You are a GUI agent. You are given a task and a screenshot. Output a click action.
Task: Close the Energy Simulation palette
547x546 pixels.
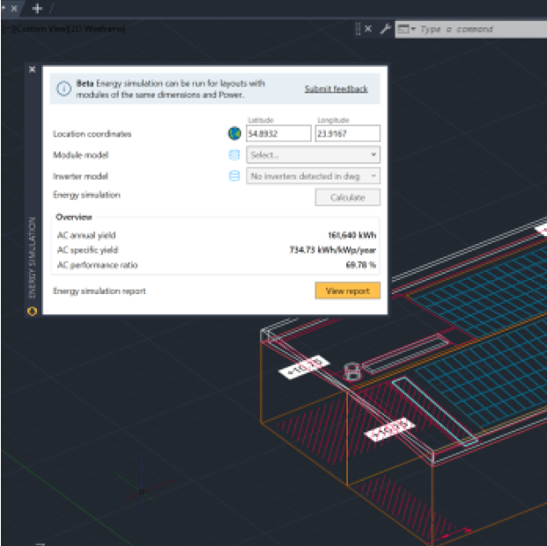(32, 70)
